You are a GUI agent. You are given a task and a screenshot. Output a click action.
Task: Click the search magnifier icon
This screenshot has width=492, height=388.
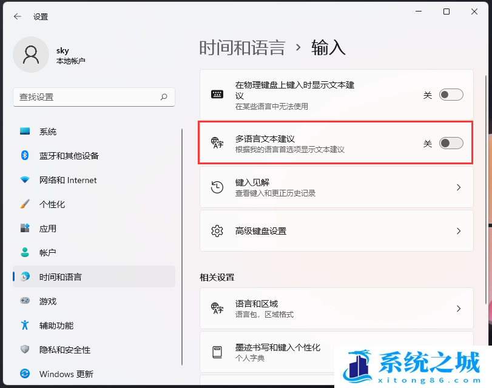164,97
